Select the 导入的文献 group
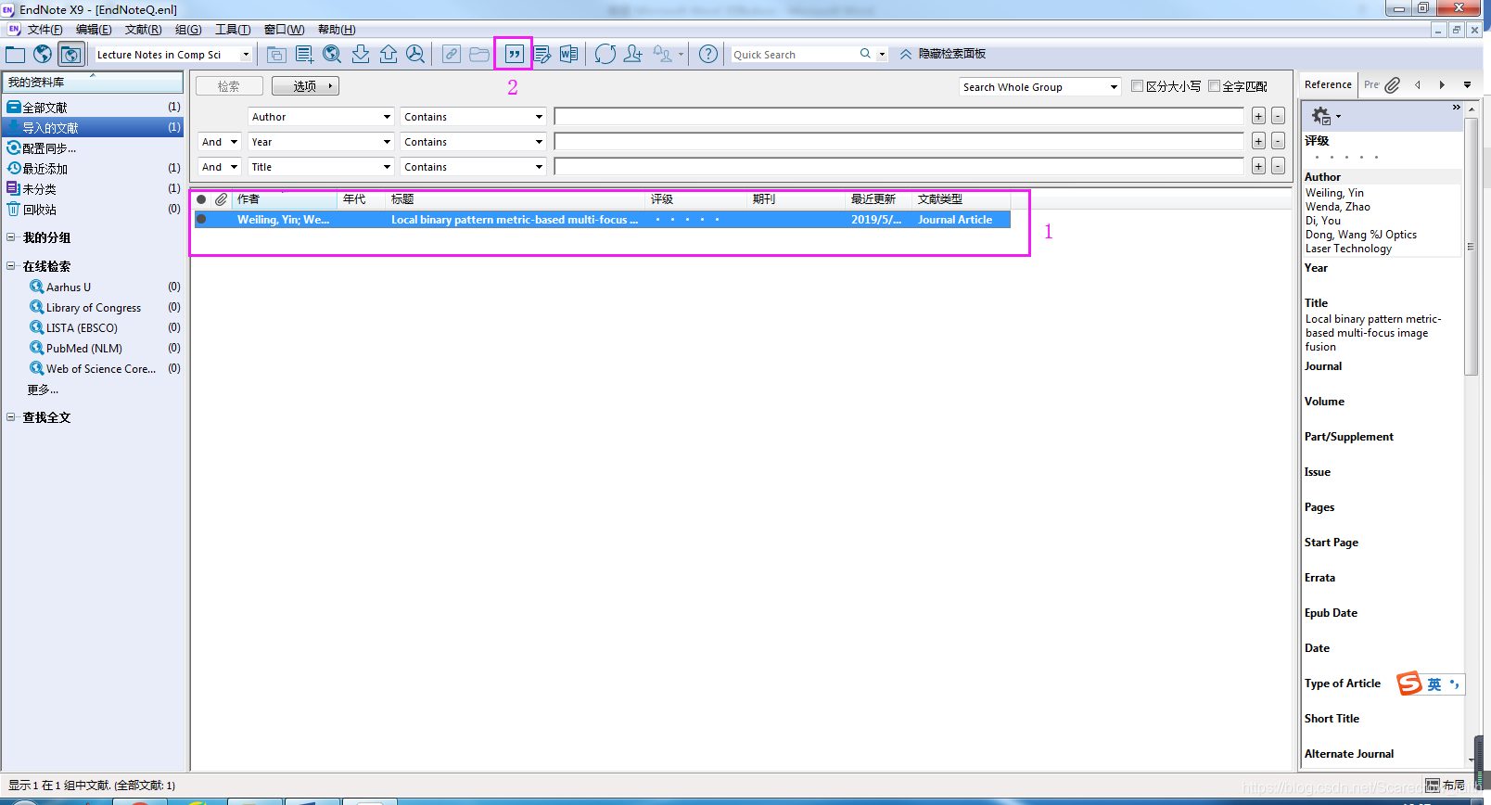 point(93,127)
